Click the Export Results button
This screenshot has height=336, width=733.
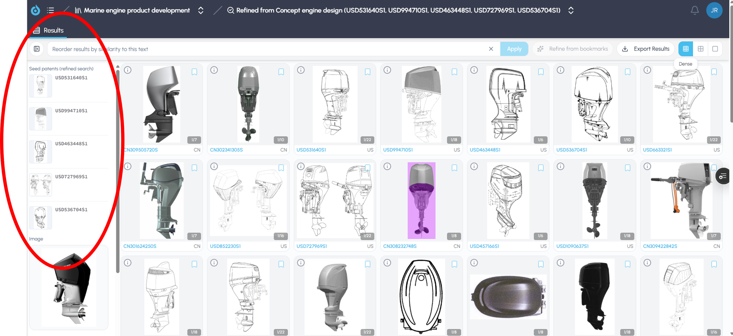(x=646, y=49)
